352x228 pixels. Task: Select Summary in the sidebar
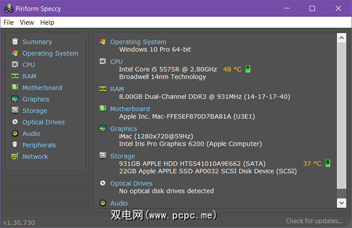(x=37, y=42)
